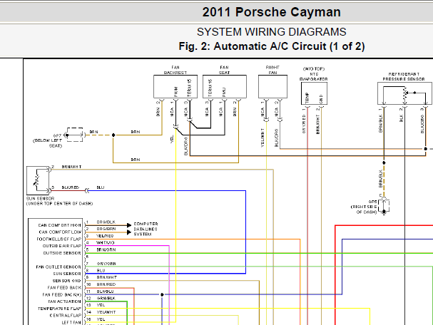The width and height of the screenshot is (433, 325).
Task: Click the 'RIGHT FAN' component label
Action: coord(272,70)
